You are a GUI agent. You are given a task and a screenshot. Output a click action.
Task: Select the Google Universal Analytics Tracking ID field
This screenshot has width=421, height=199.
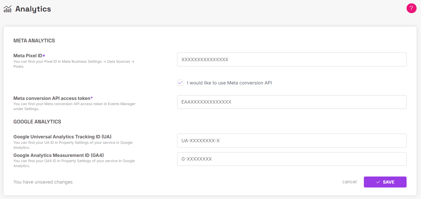292,141
